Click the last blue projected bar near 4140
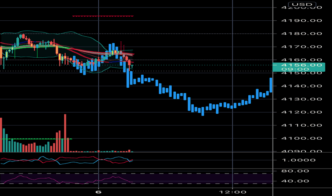The image size is (332, 196). (271, 85)
